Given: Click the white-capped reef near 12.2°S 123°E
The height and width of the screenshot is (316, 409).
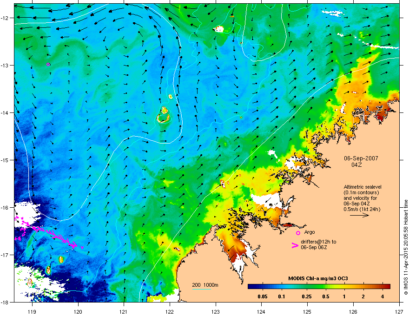Looking at the screenshot, I should 218,29.
